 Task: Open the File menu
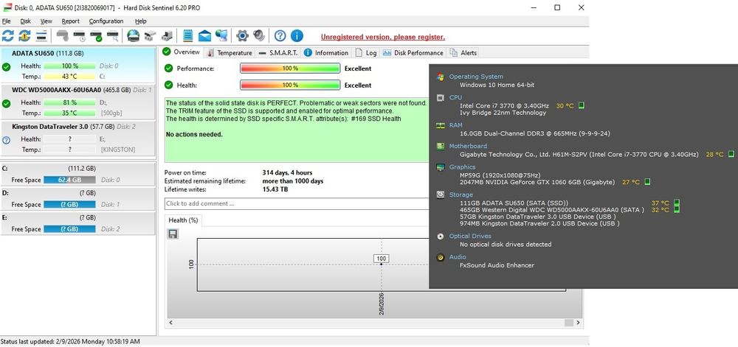point(7,21)
